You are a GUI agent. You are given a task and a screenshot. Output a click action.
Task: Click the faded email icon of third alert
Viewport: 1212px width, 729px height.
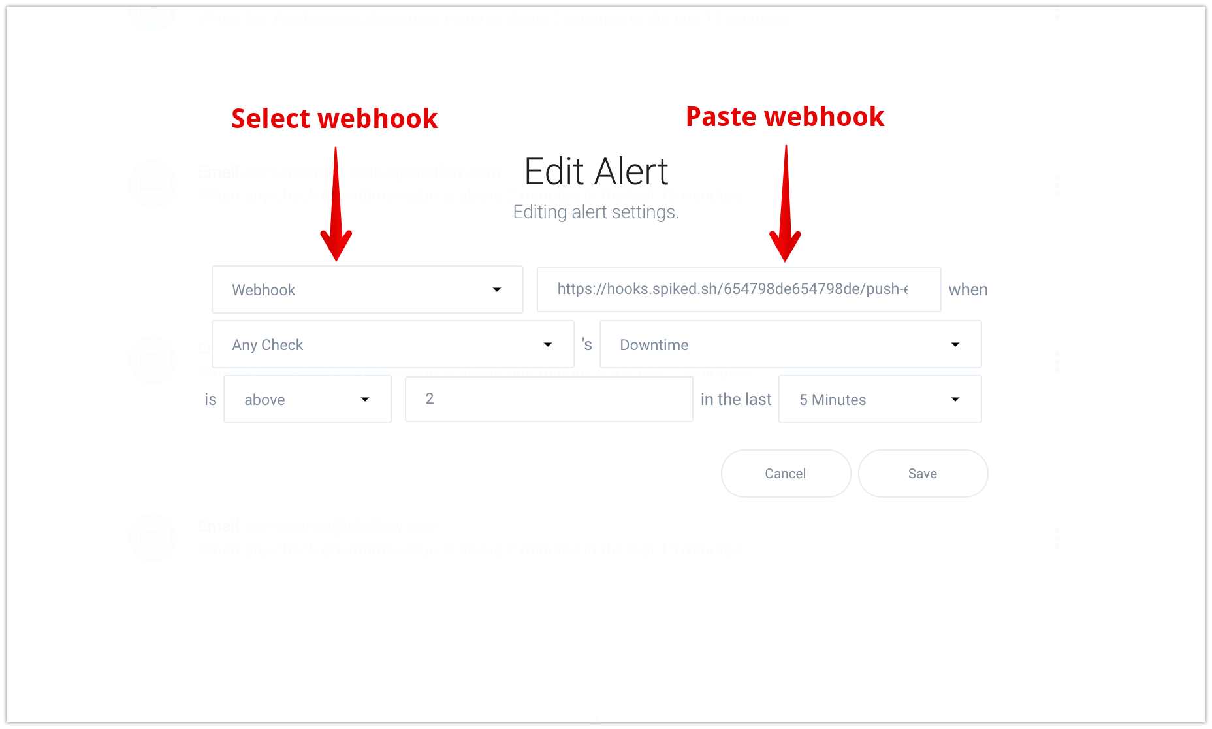[x=152, y=360]
